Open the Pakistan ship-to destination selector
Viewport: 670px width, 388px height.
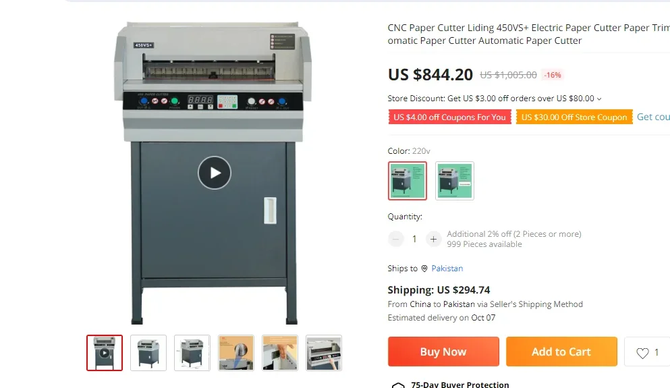click(447, 269)
